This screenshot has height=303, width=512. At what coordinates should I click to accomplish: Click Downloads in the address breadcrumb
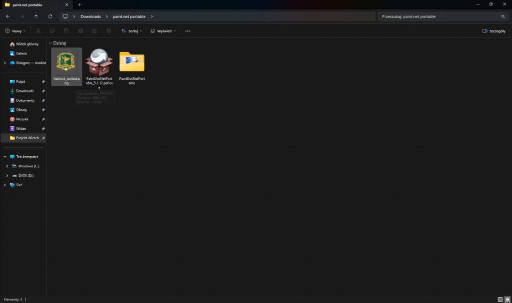[x=90, y=16]
